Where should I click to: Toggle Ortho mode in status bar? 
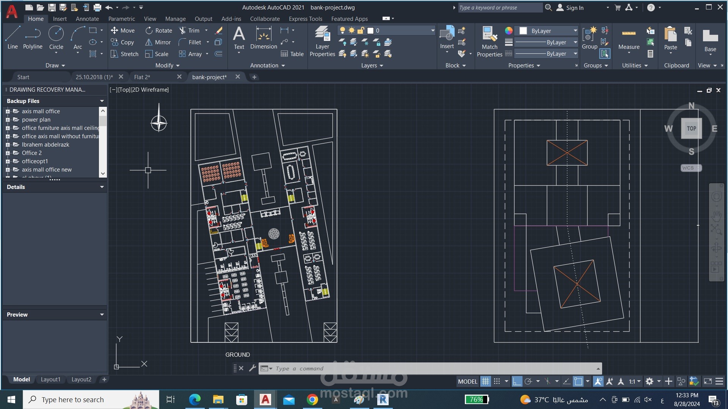[517, 381]
